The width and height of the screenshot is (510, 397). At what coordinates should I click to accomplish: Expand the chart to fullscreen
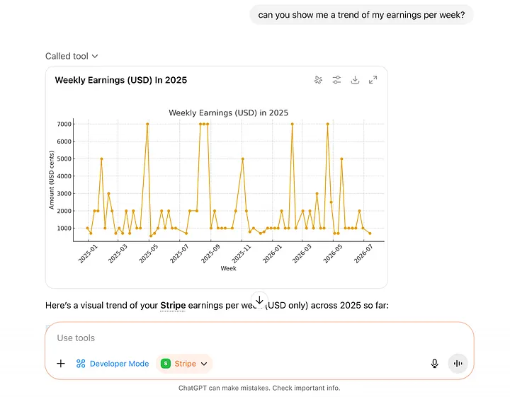point(373,80)
